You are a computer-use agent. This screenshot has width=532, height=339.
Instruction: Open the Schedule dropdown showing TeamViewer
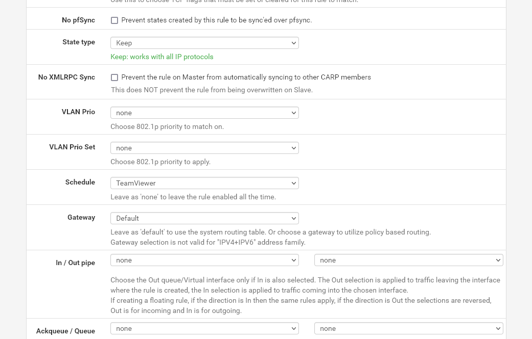(204, 183)
